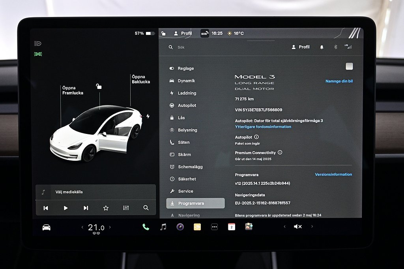Open Ytterligare fordonsinformation link
Screen dimensions: 404x269
tap(263, 127)
